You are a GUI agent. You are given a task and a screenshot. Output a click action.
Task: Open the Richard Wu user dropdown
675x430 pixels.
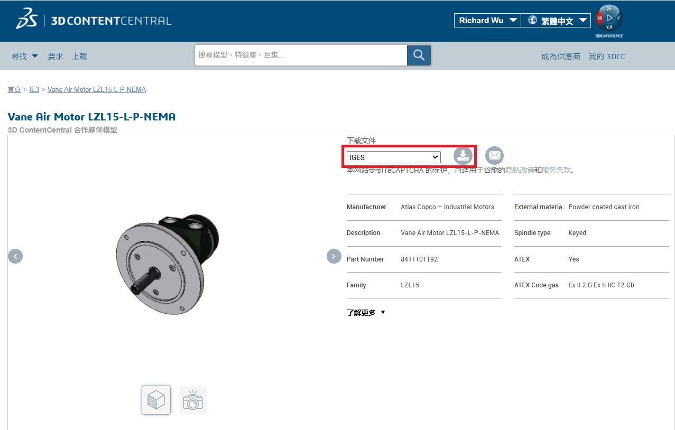click(x=487, y=21)
